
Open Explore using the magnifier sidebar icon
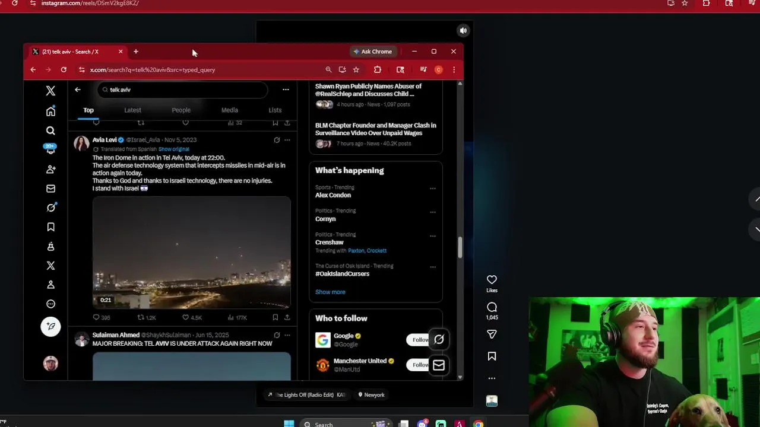[x=50, y=130]
